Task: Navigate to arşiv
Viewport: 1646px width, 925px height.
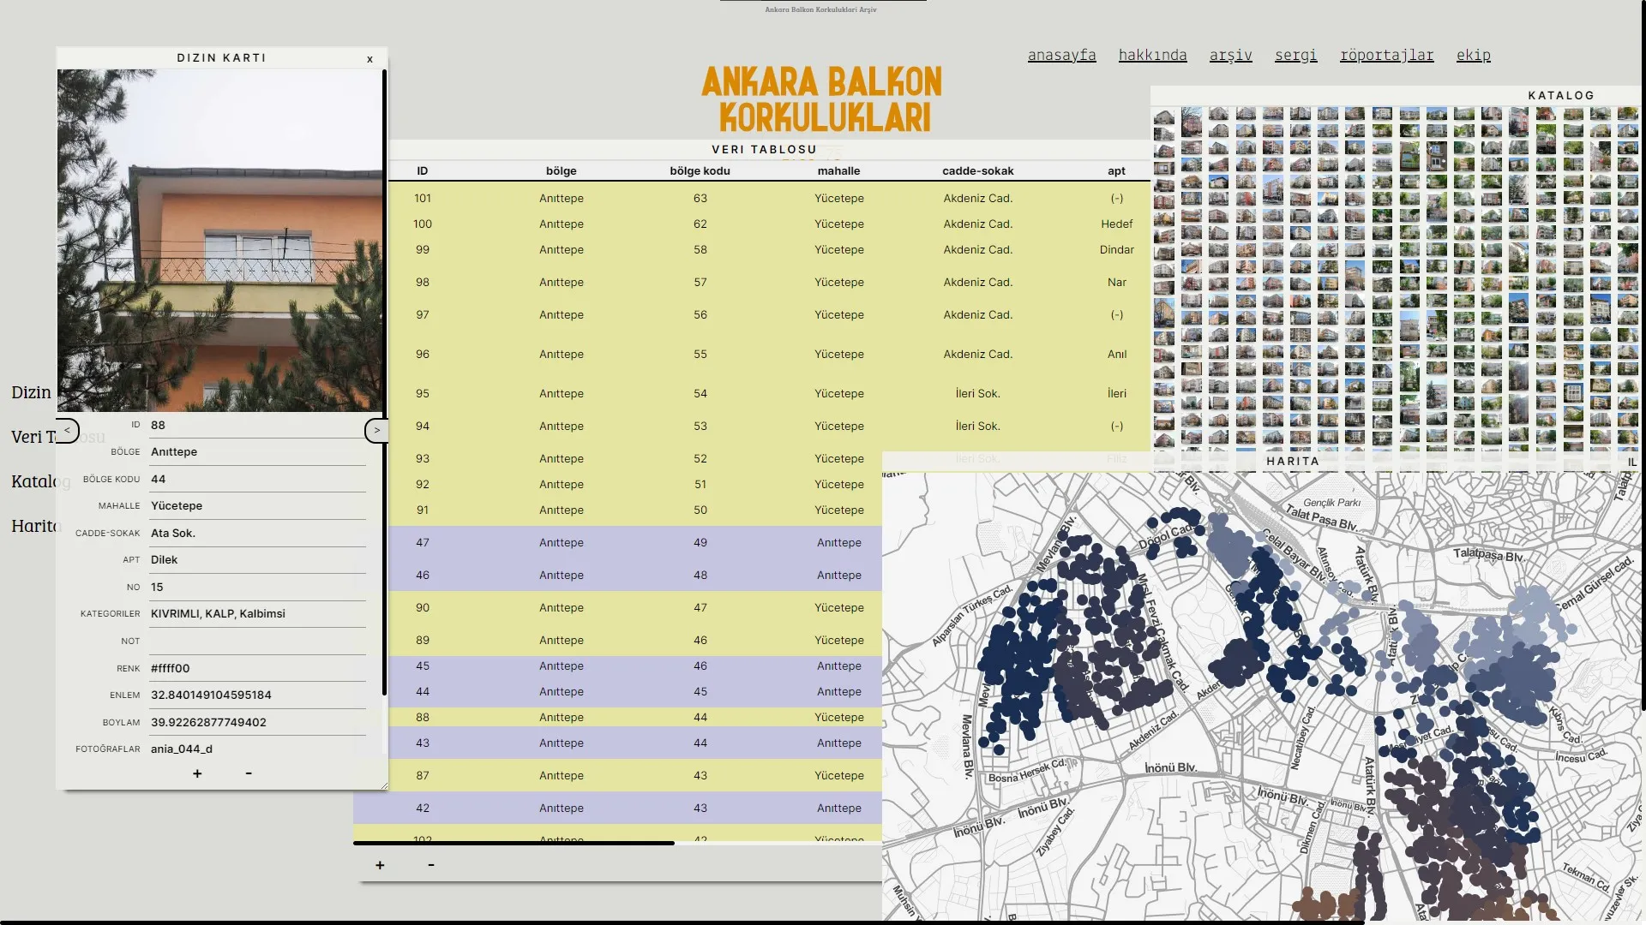Action: pos(1230,55)
